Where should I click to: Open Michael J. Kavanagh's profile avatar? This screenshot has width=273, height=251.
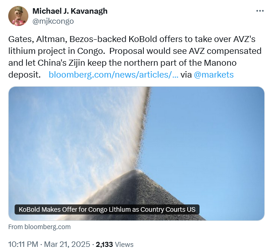[x=18, y=16]
